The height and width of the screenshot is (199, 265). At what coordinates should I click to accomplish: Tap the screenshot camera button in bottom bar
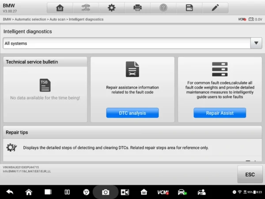point(106,192)
